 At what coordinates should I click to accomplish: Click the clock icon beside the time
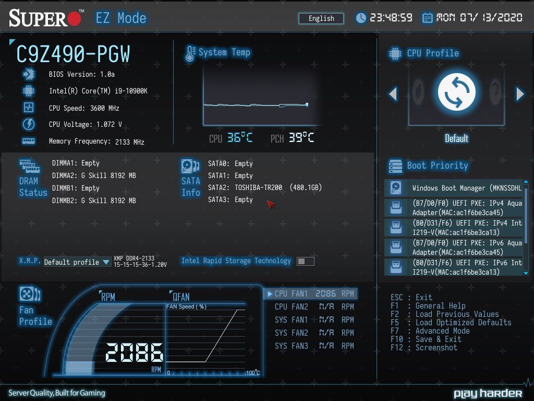click(361, 18)
